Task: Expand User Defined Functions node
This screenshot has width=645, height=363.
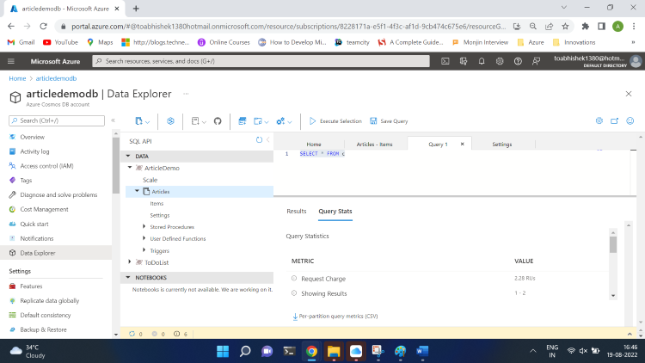Action: (x=144, y=238)
